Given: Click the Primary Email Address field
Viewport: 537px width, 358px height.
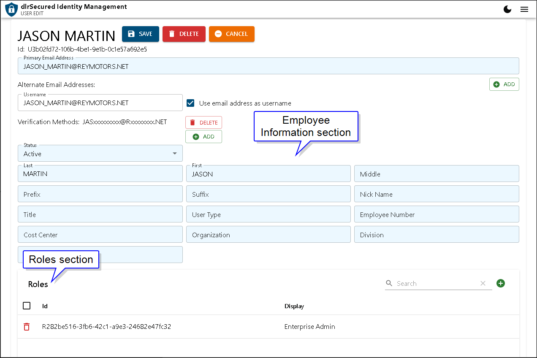Looking at the screenshot, I should point(268,67).
